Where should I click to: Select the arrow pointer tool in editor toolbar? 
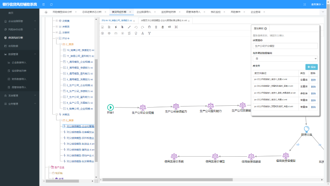(123, 27)
